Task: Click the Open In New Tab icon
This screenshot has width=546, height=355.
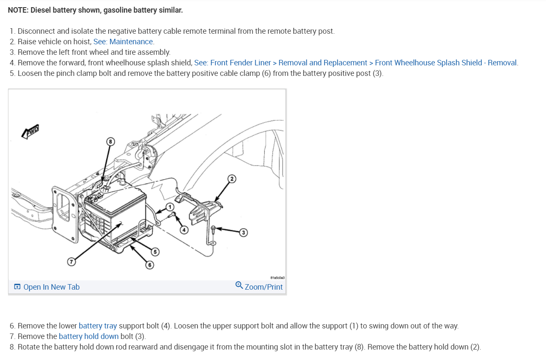Action: click(17, 287)
